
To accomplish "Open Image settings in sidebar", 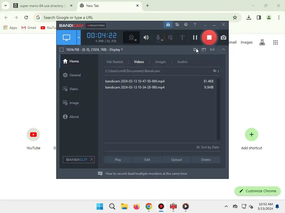I will 79,103.
